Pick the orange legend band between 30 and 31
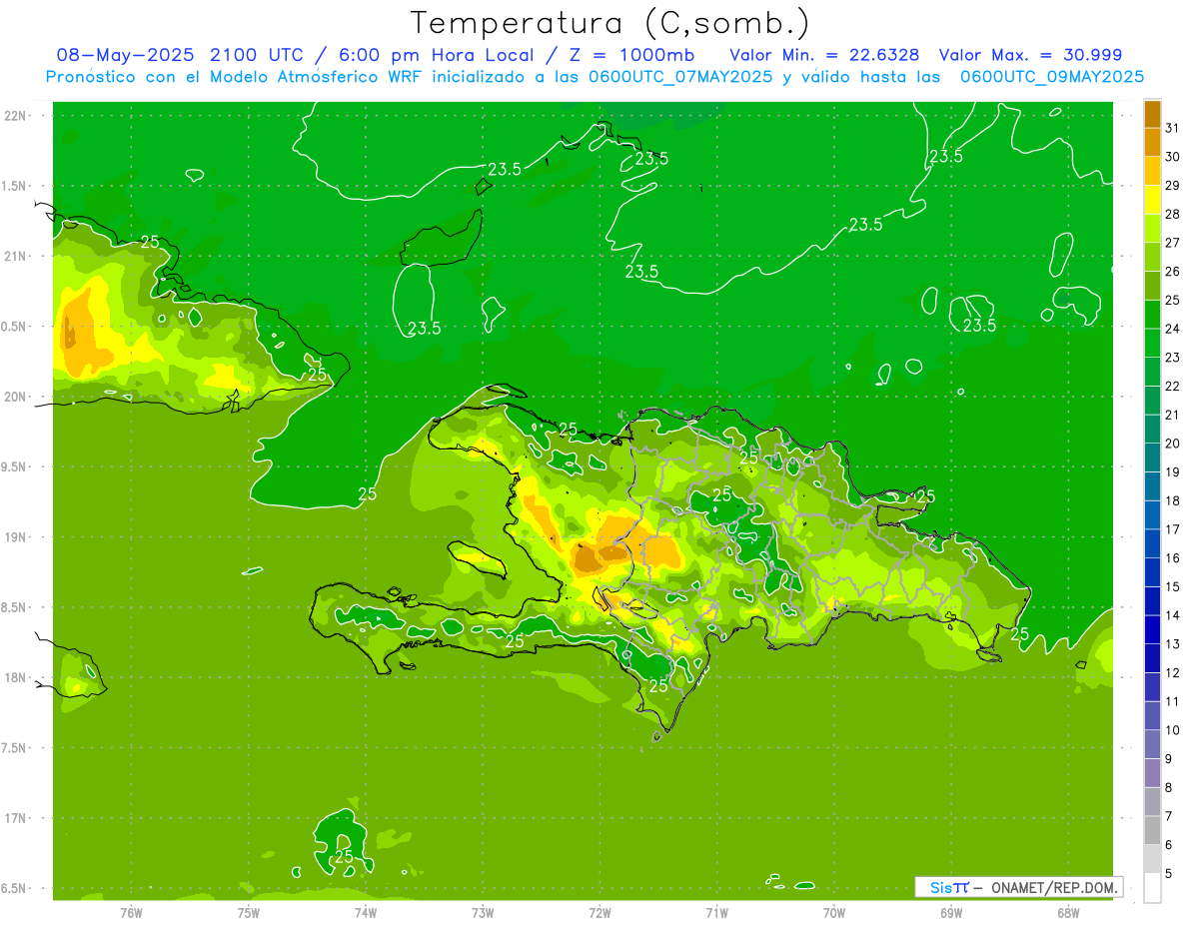Image resolution: width=1199 pixels, height=926 pixels. point(1152,143)
